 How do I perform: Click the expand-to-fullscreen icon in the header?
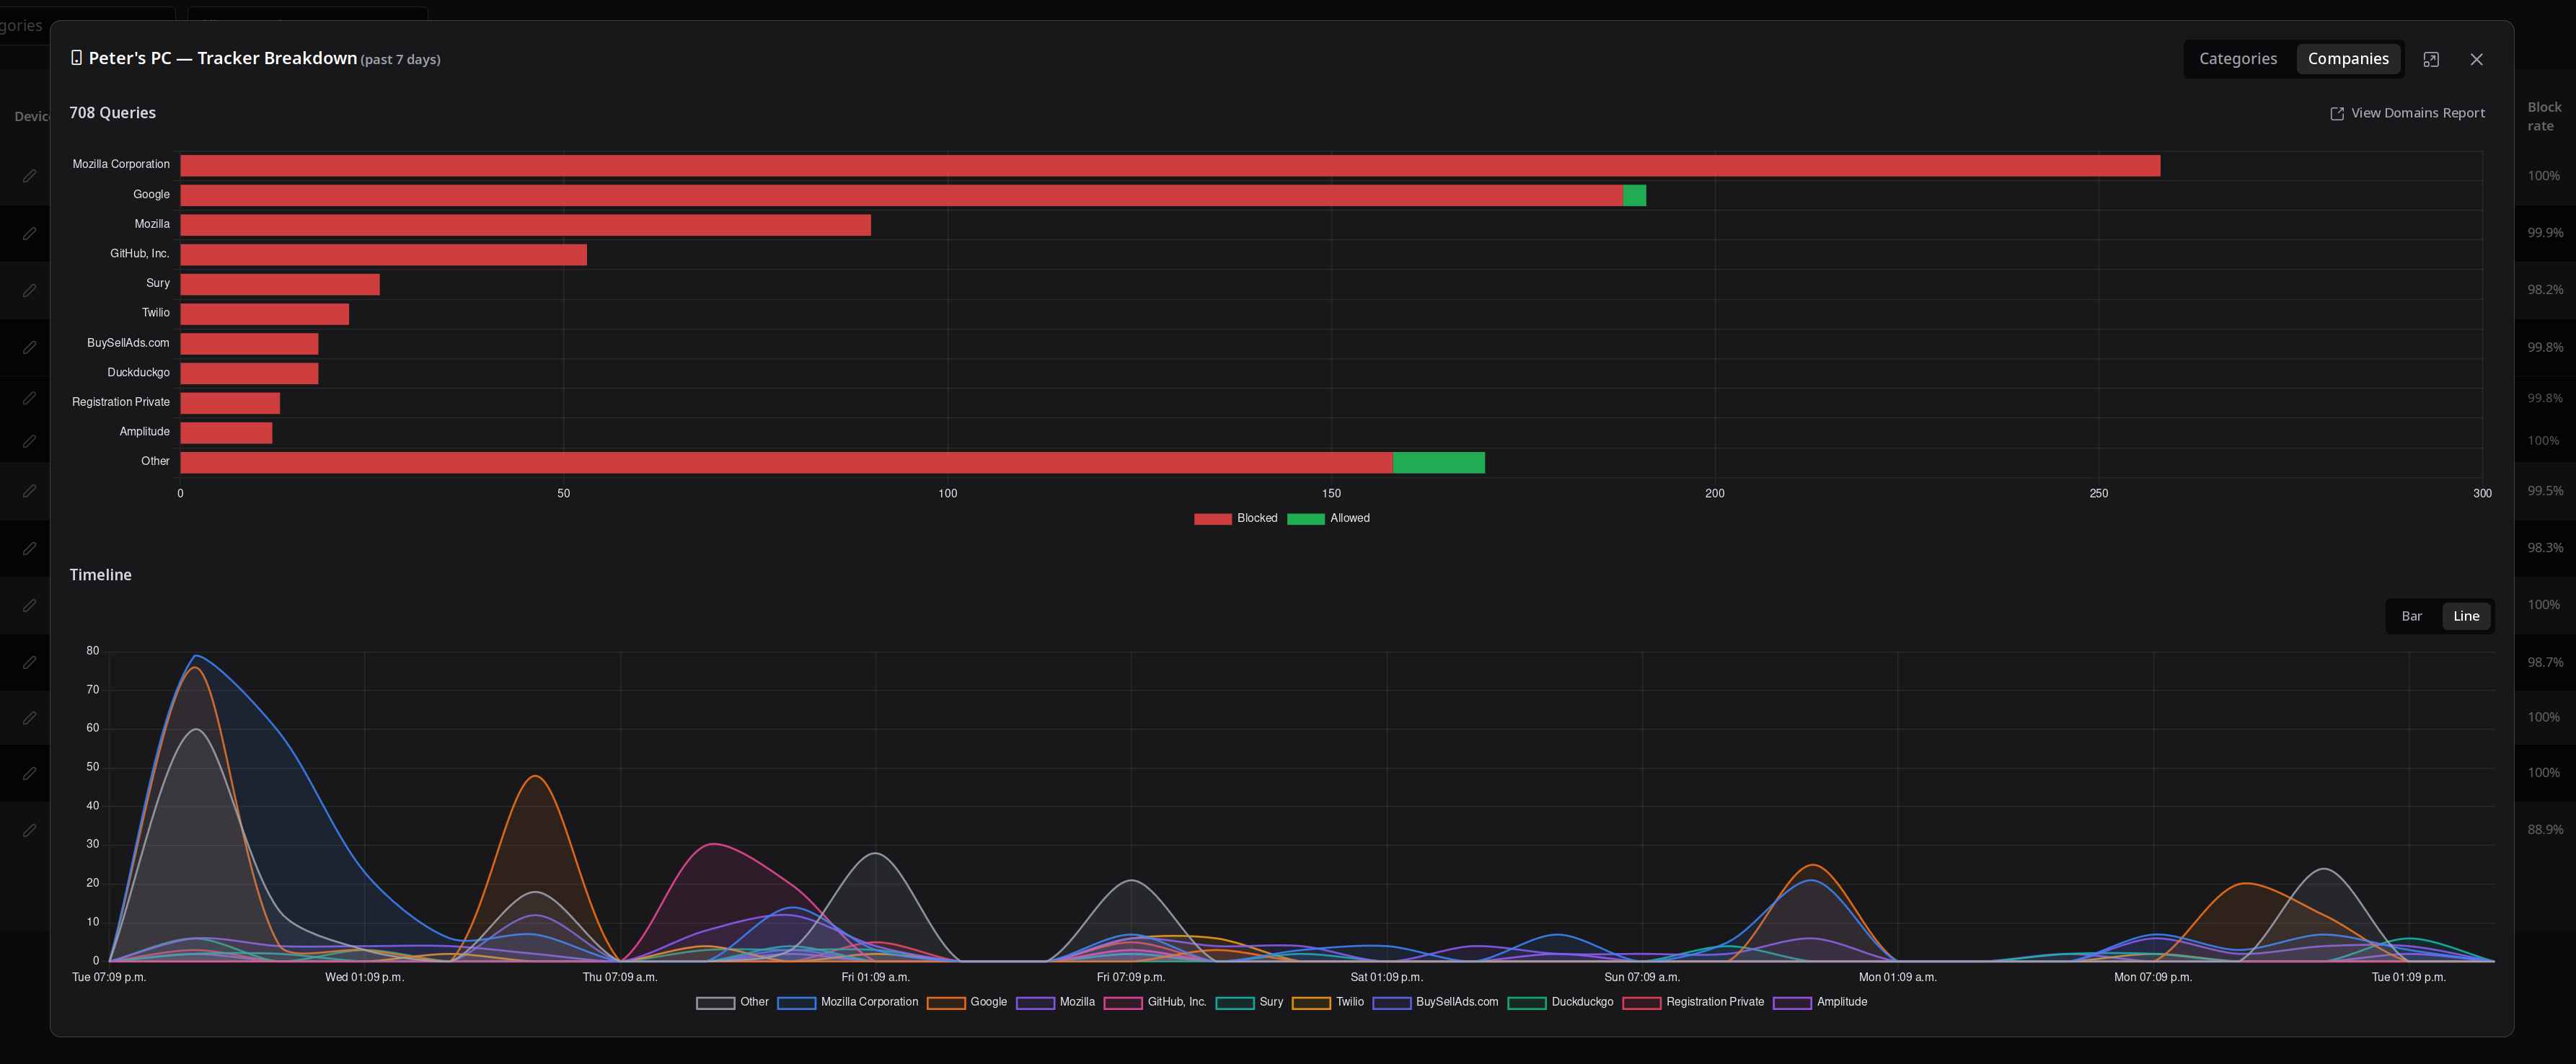pyautogui.click(x=2430, y=60)
